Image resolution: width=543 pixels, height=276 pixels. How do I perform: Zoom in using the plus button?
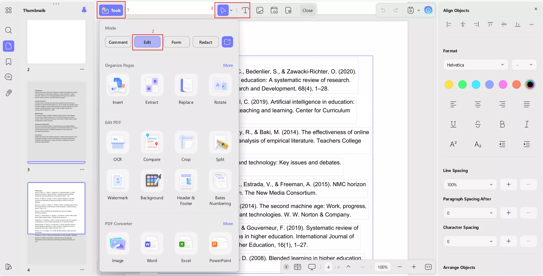tap(414, 267)
